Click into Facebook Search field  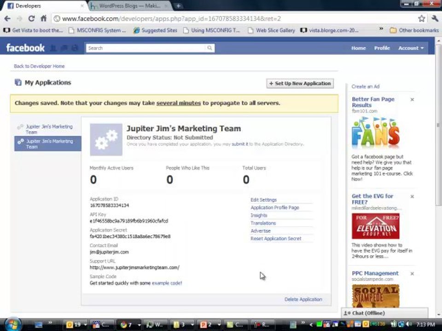click(146, 48)
